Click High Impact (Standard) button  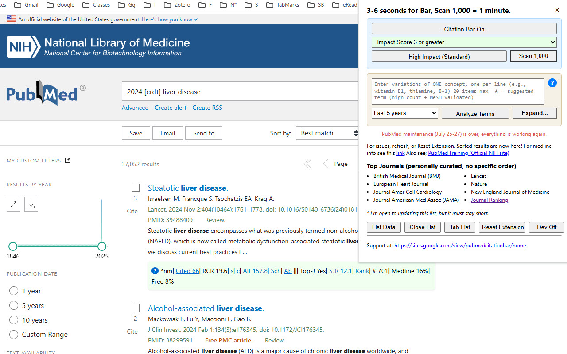click(x=439, y=56)
